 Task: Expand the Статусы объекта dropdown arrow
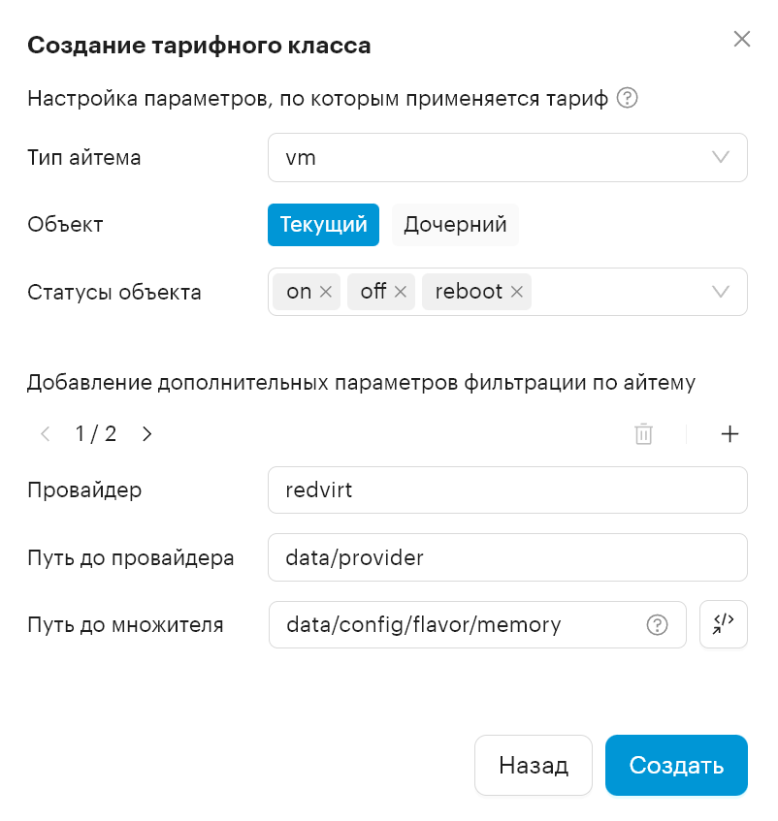721,292
